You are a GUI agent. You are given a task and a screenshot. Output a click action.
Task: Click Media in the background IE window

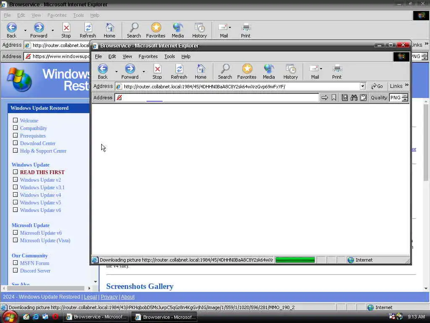click(x=178, y=30)
